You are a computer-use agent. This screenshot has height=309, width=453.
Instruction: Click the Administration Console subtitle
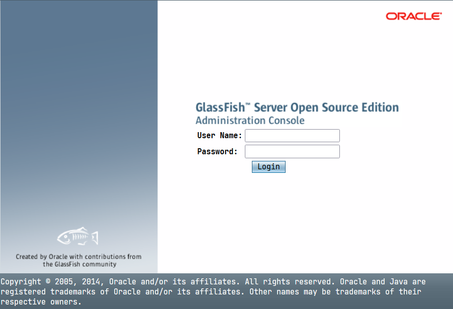(x=250, y=121)
